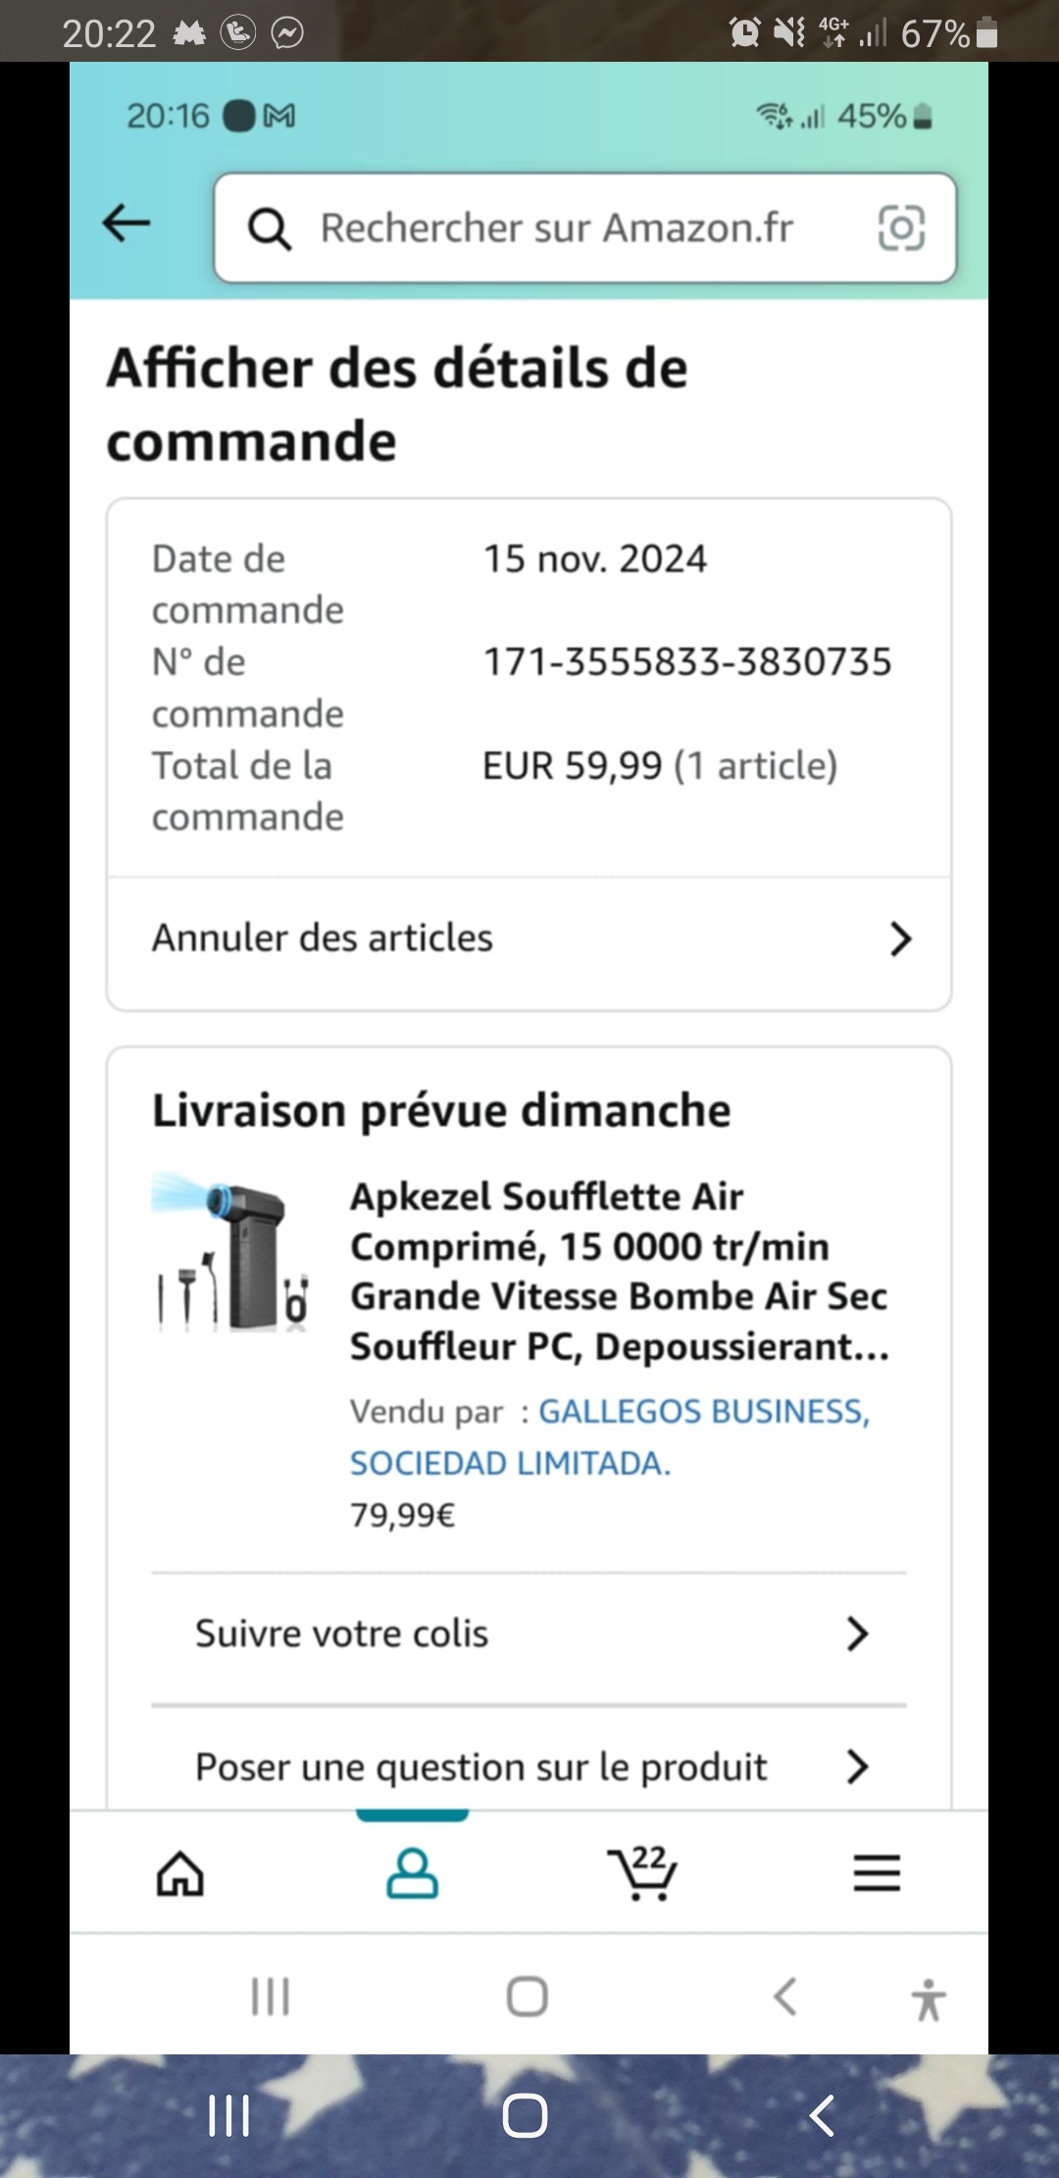Tap inner home navigation button
The width and height of the screenshot is (1059, 2178).
tap(528, 1996)
